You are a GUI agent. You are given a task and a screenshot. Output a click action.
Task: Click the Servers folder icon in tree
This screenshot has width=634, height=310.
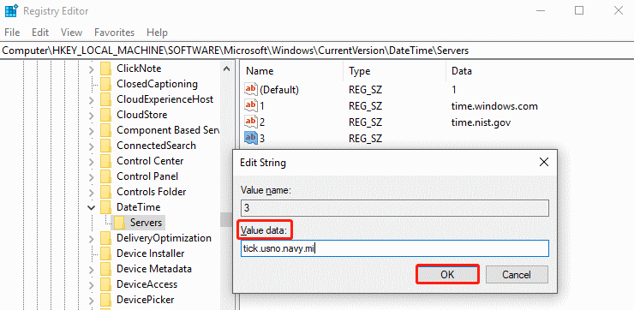click(119, 223)
